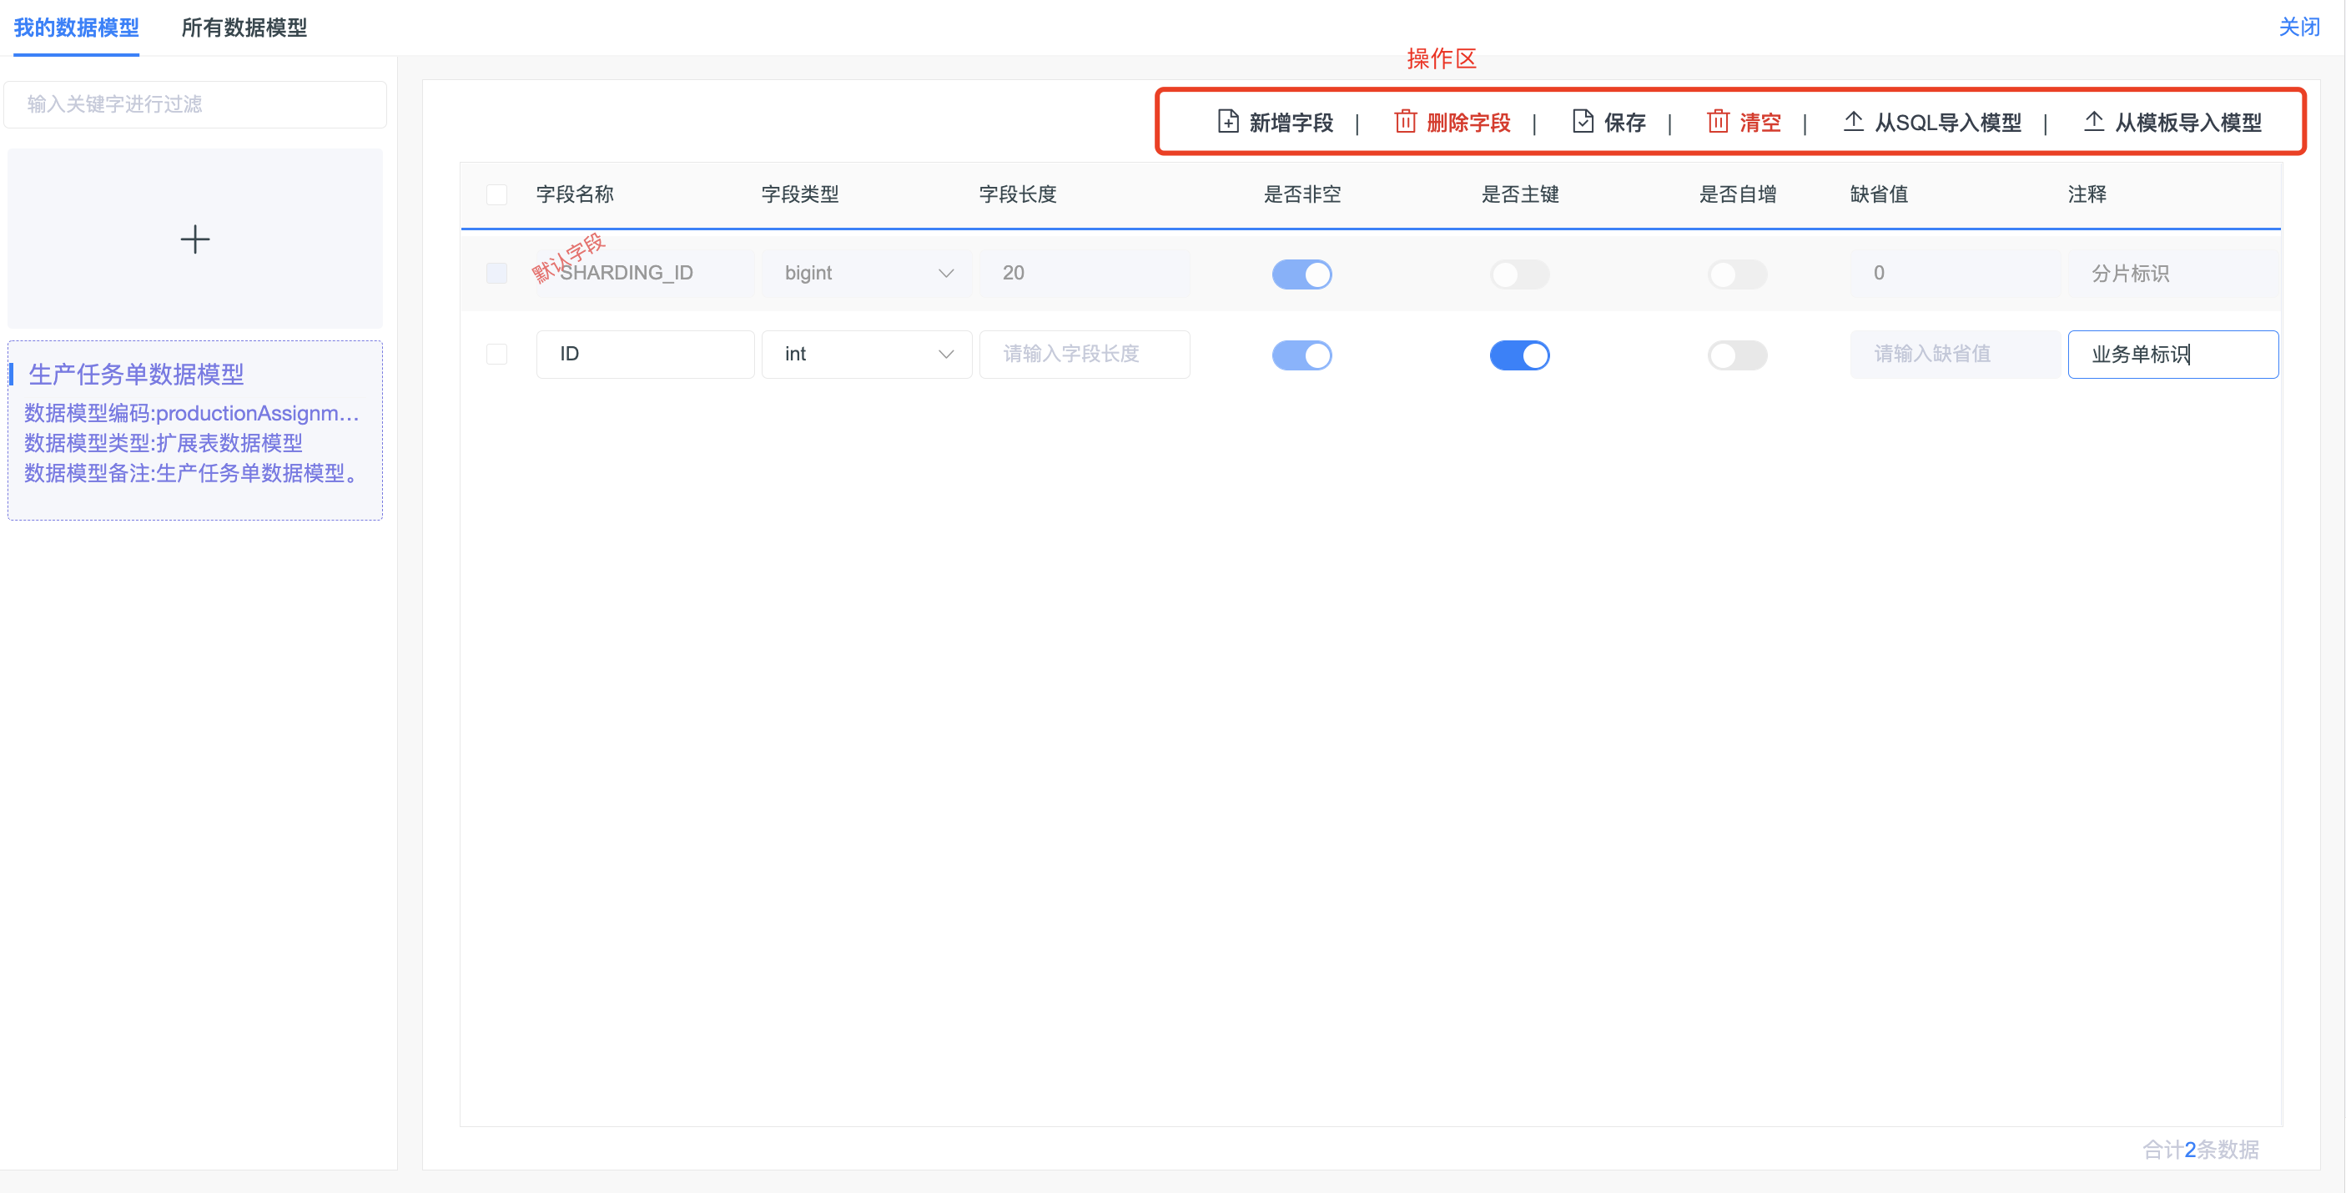This screenshot has height=1193, width=2346.
Task: Switch to 所有数据模型 tab
Action: (x=244, y=28)
